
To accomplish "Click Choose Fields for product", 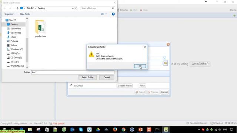I will click(125, 86).
